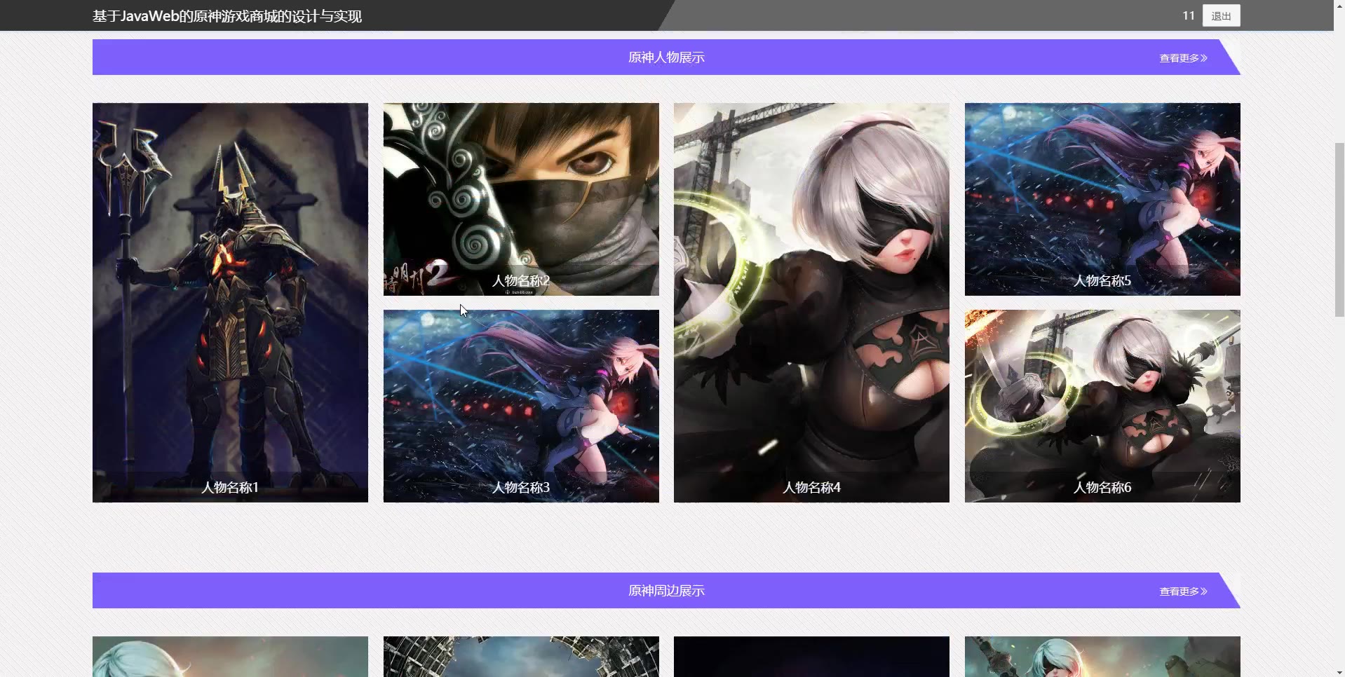
Task: Open the 人物名称2 masked ninja card
Action: point(521,199)
